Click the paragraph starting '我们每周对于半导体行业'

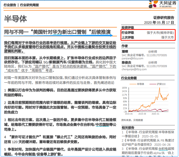pos(60,47)
